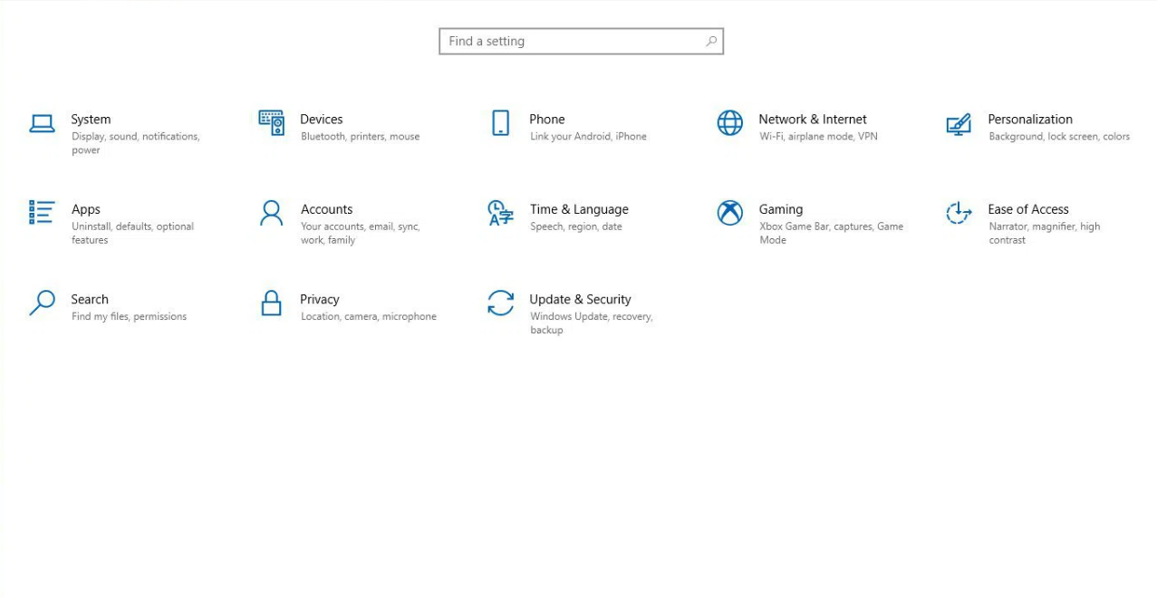The height and width of the screenshot is (597, 1157).
Task: Open Devices via keyboard and speaker icon
Action: tap(271, 122)
